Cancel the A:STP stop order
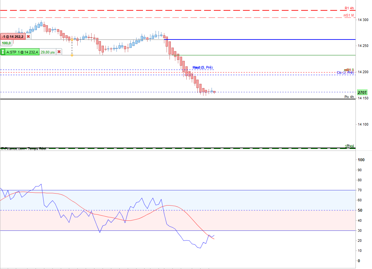Viewport: 372px width, 269px height. [x=59, y=52]
